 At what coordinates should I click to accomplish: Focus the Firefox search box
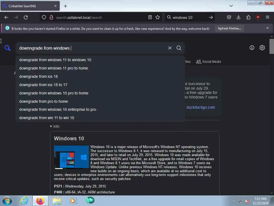189,17
